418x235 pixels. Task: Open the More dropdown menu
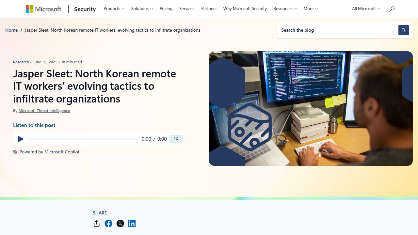(311, 9)
